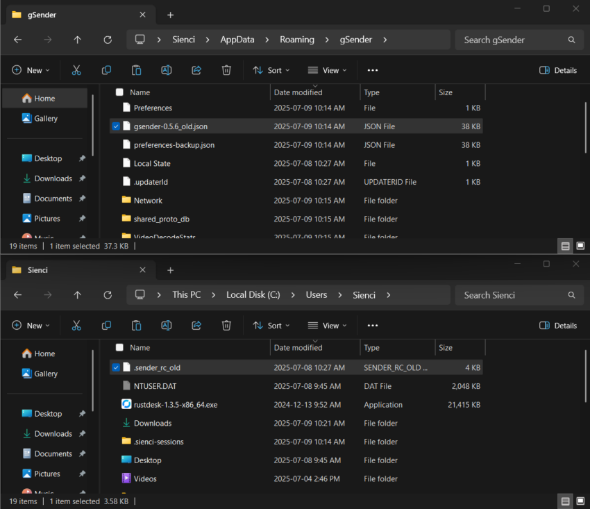Go up one folder in gSender window
The height and width of the screenshot is (509, 590).
click(x=78, y=40)
